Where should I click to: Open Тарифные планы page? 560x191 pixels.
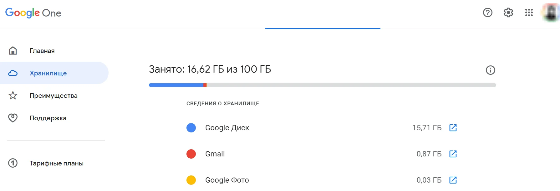[56, 163]
